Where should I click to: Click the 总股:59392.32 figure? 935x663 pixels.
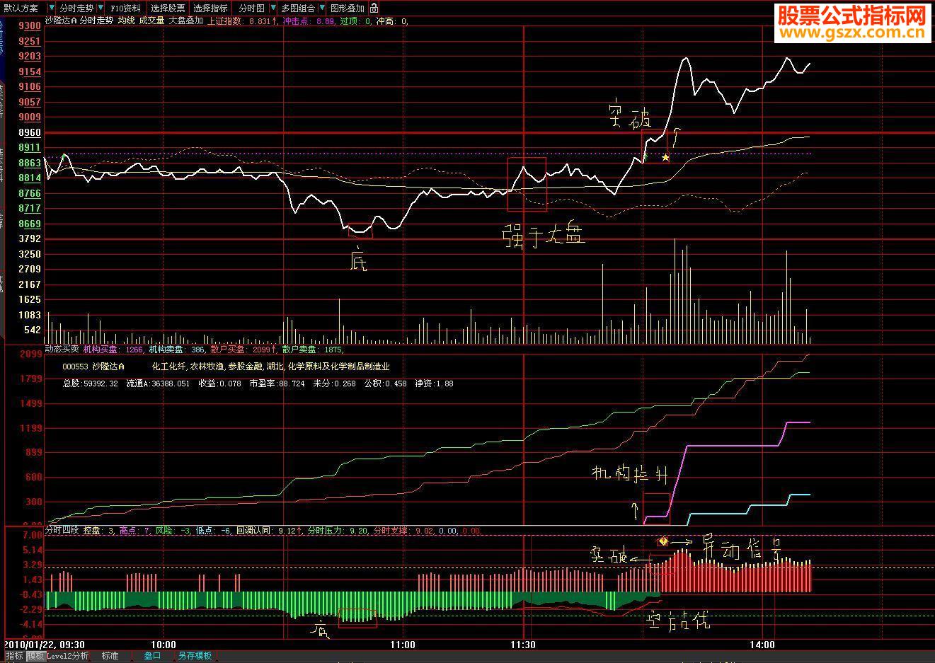pyautogui.click(x=90, y=384)
